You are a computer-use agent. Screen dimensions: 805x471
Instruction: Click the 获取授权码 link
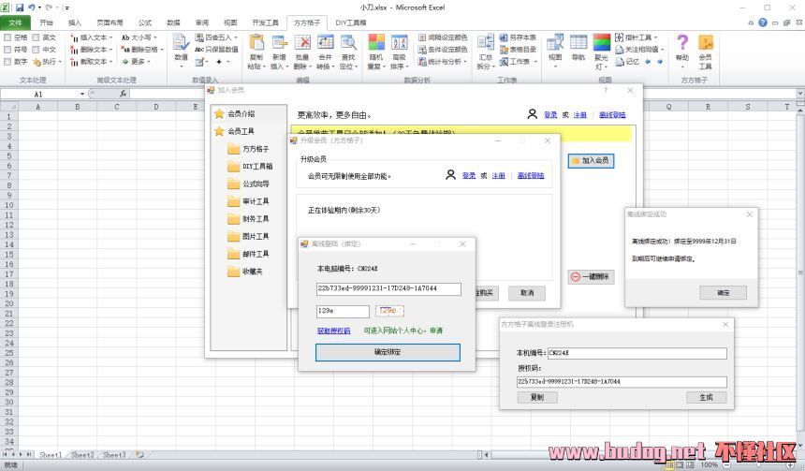pos(333,331)
